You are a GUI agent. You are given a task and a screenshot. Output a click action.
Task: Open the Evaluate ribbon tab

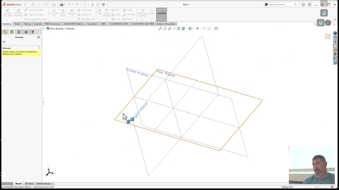(x=38, y=24)
